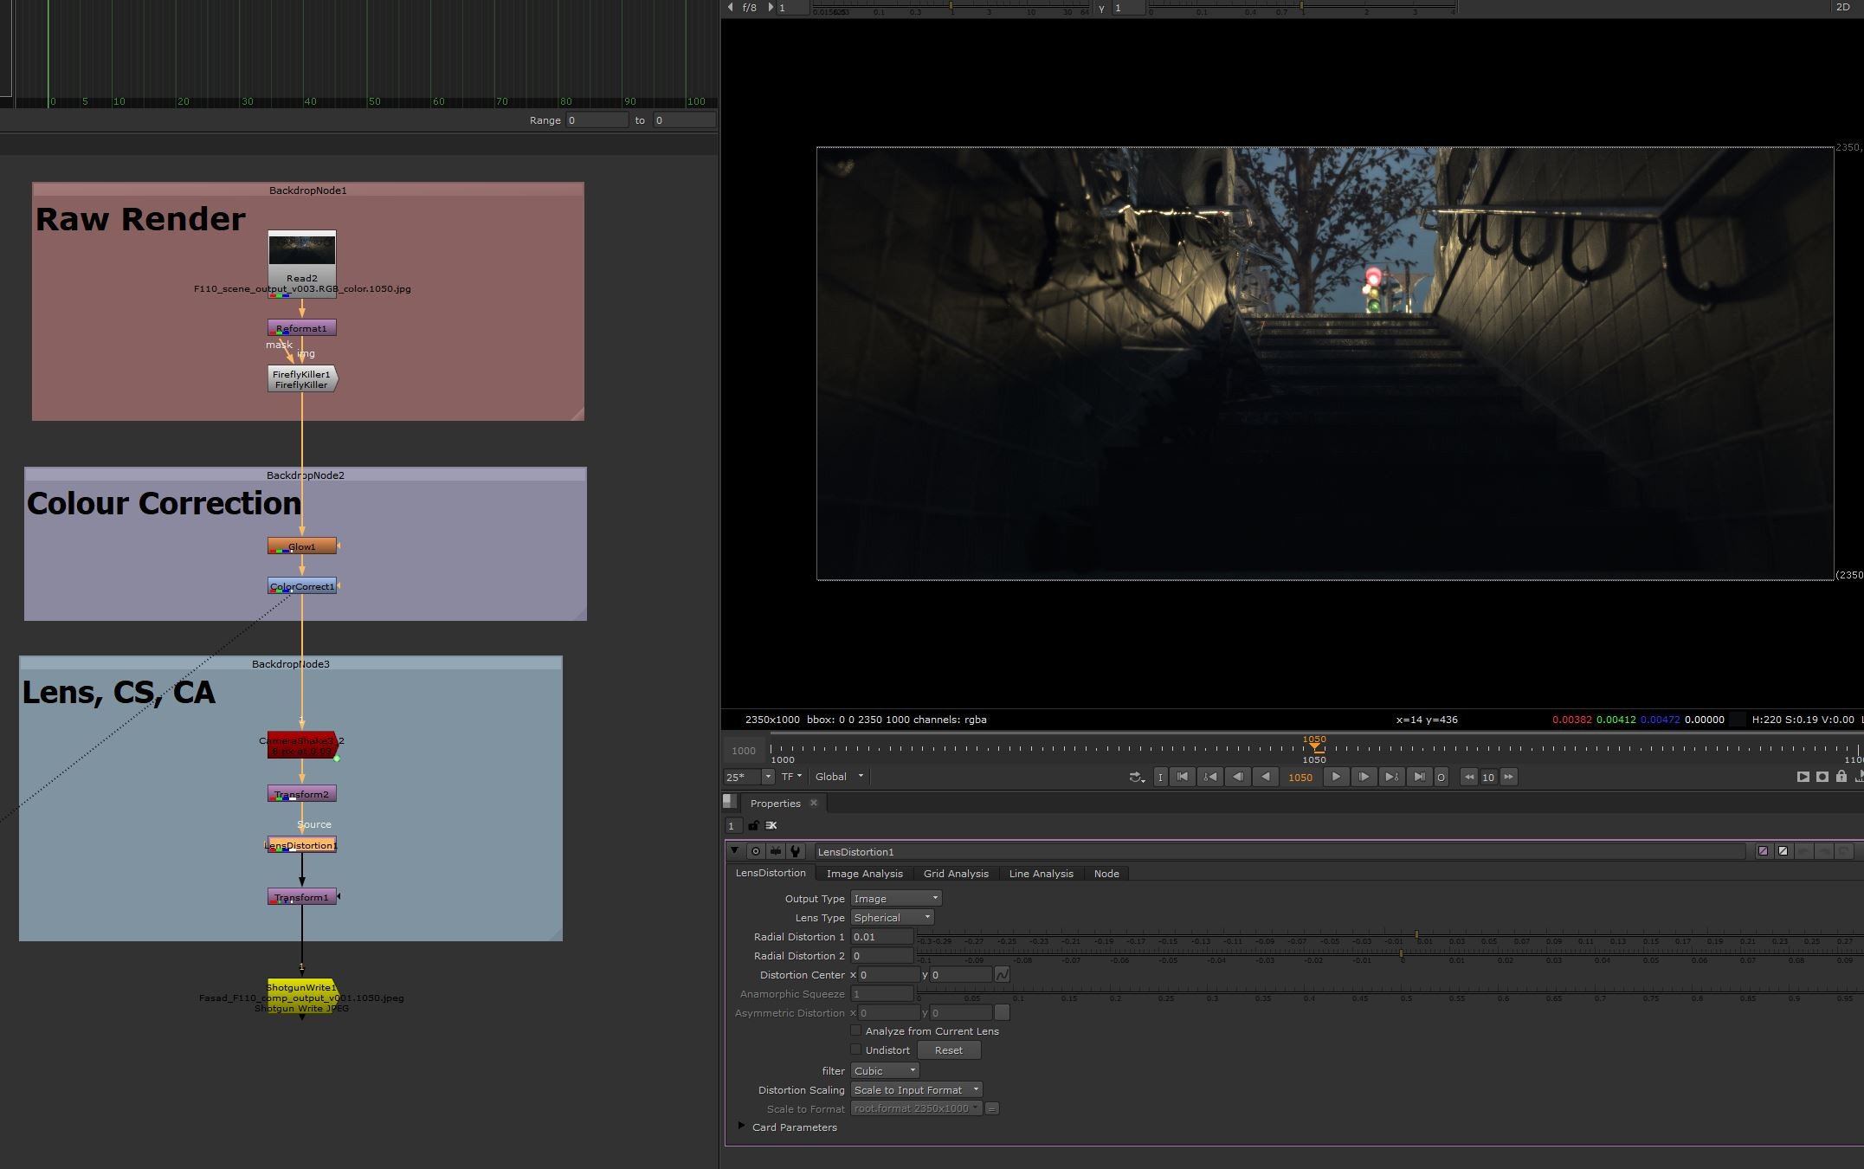Jump to the first frame

(1183, 777)
